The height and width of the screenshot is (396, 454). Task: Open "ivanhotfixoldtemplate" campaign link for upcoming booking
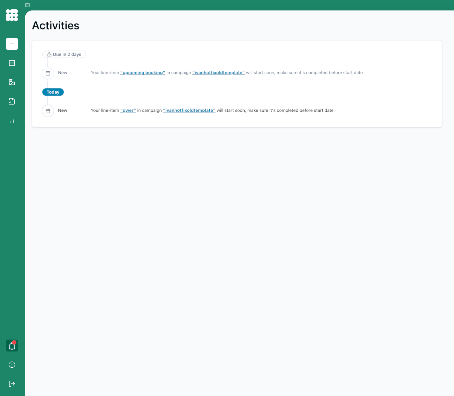click(218, 73)
